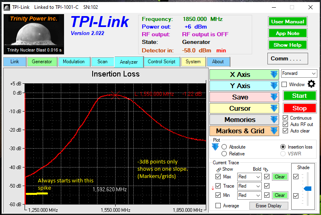
Task: Click the 1,592.620 MHz marker readout
Action: click(110, 189)
